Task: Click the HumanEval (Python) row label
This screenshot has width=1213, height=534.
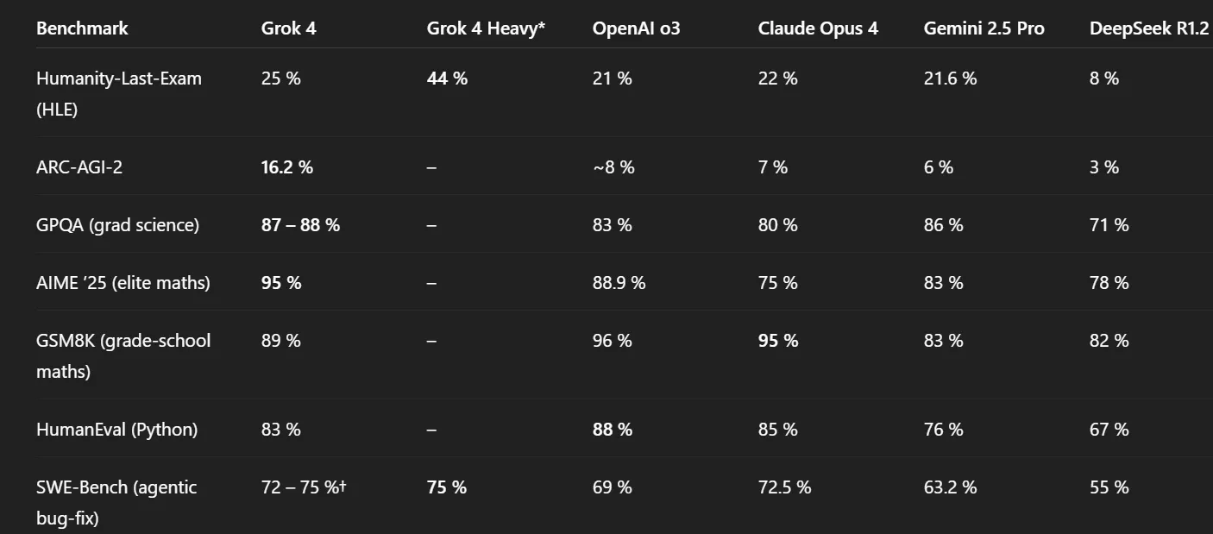Action: tap(116, 430)
